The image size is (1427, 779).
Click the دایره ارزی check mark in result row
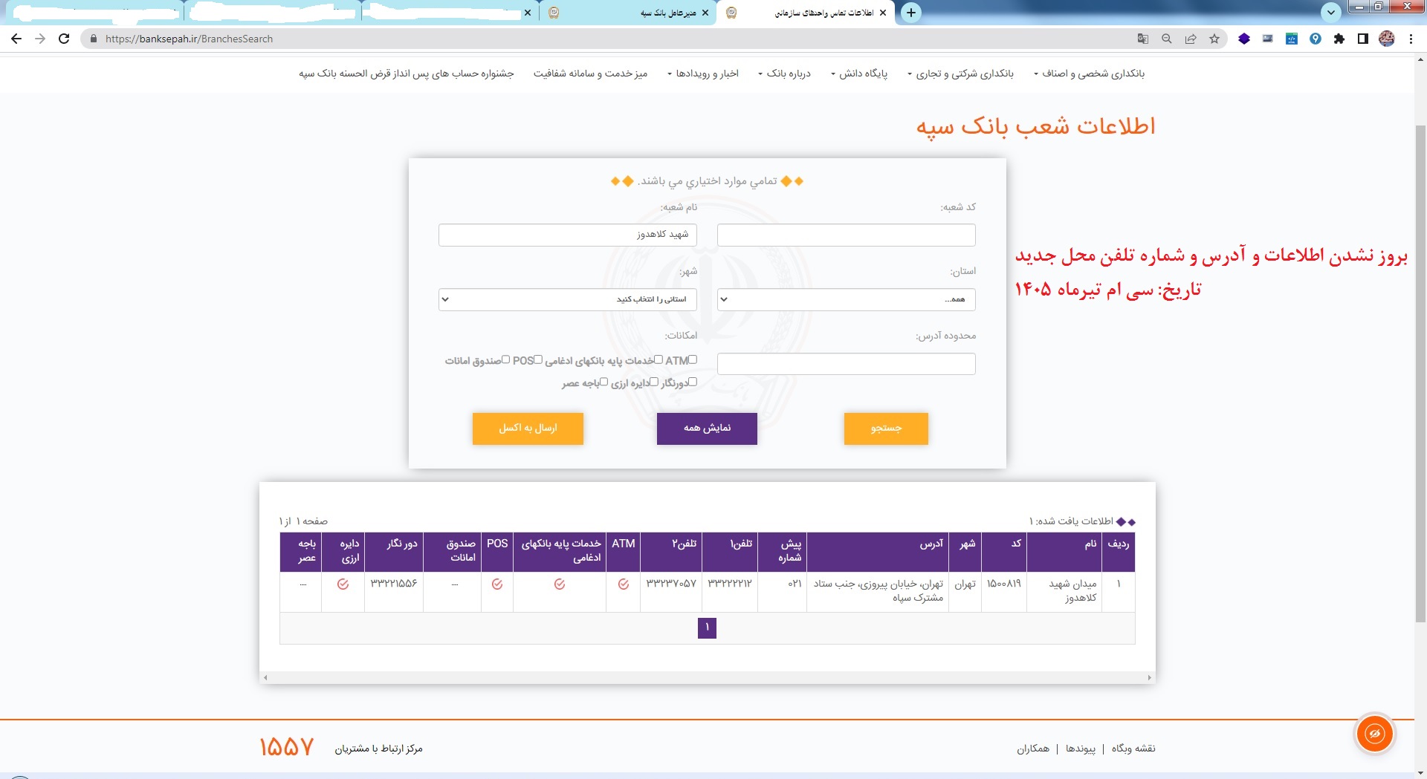(343, 584)
